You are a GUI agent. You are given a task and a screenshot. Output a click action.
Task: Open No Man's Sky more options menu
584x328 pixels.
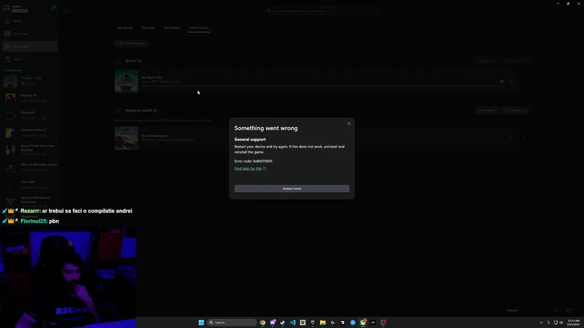[525, 81]
